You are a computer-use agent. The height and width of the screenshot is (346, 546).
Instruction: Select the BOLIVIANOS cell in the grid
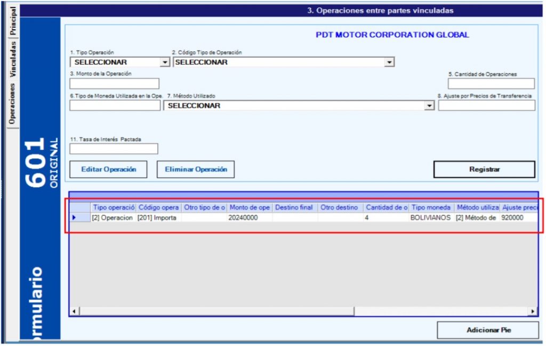pyautogui.click(x=430, y=218)
